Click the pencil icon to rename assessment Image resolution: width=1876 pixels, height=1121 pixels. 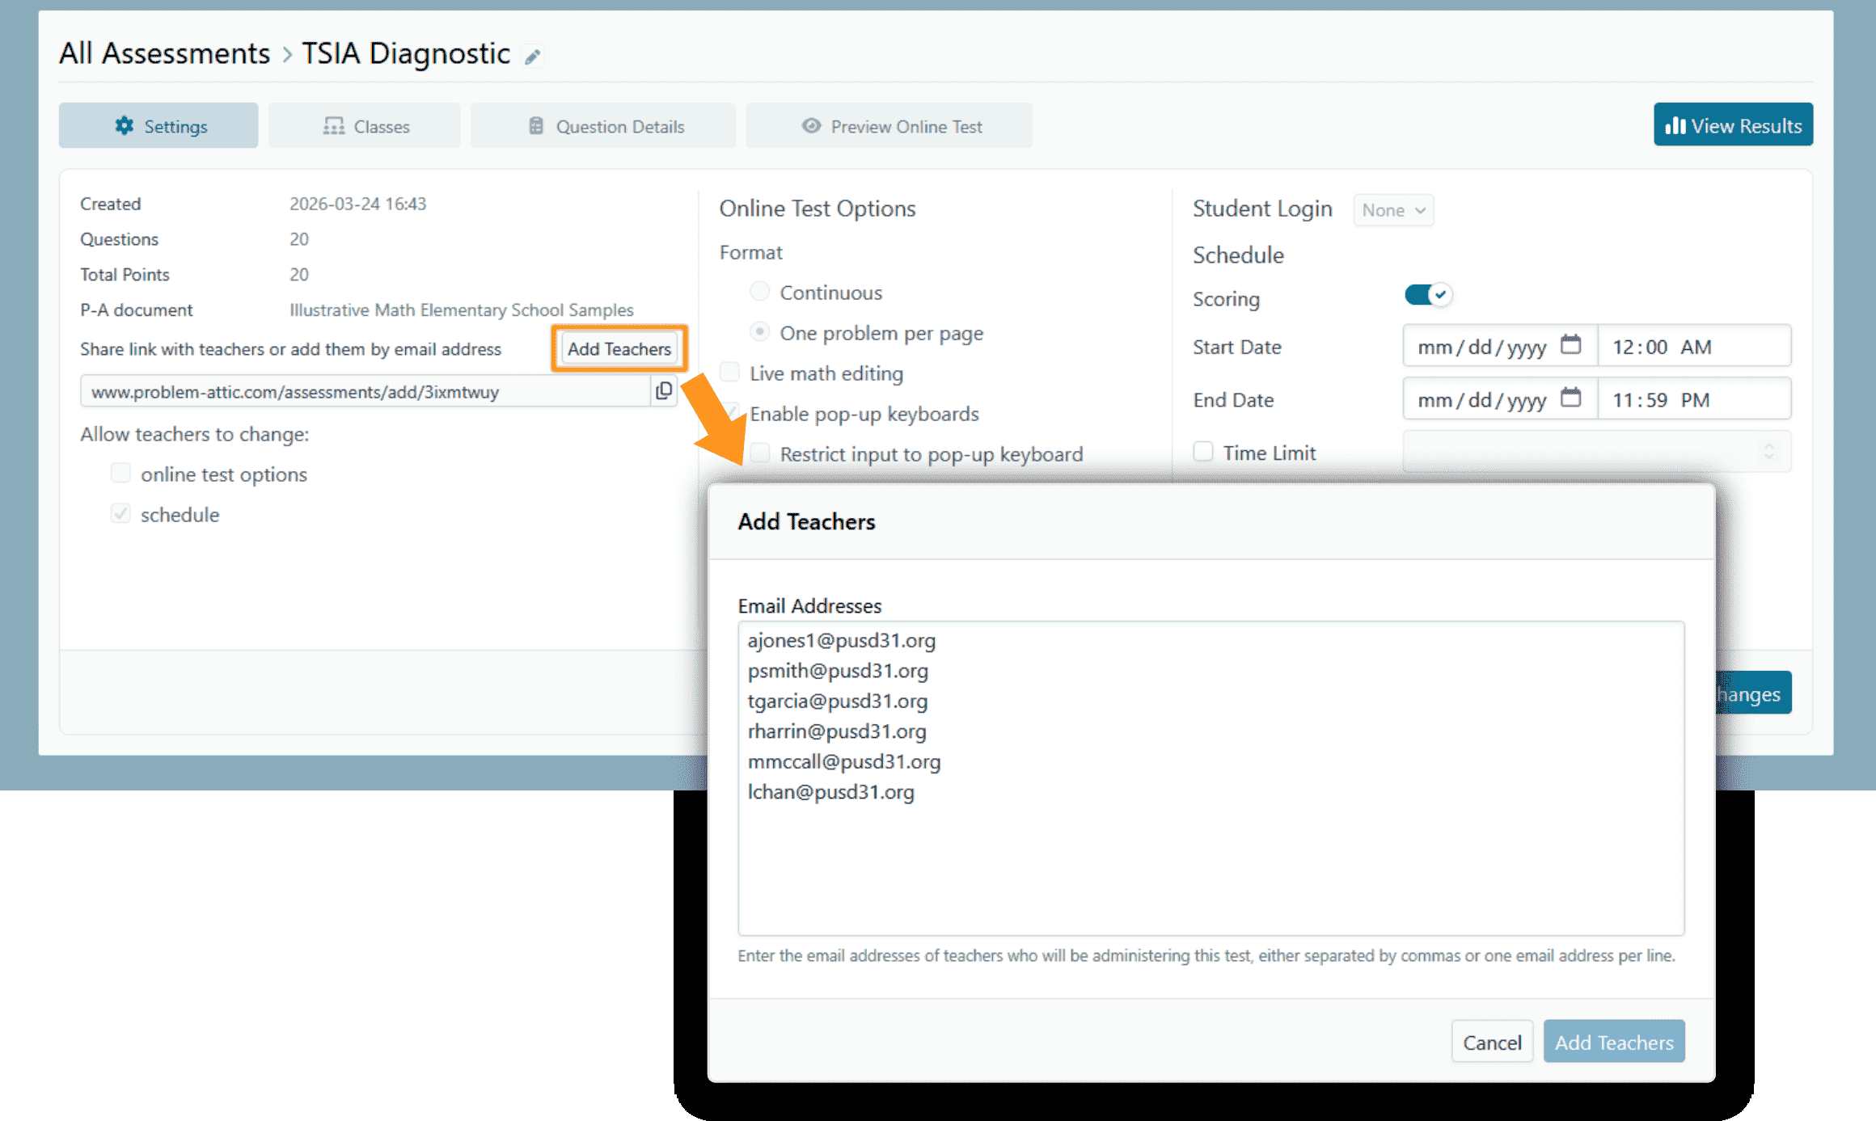pos(532,57)
